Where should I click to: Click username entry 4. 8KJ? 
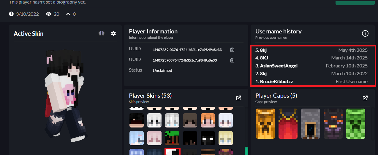point(261,58)
